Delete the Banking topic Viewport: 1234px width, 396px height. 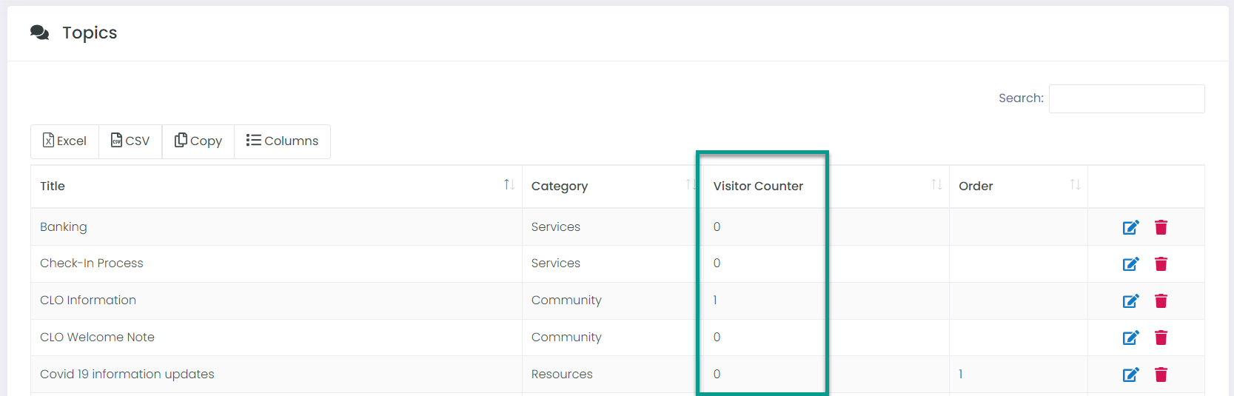(x=1161, y=227)
